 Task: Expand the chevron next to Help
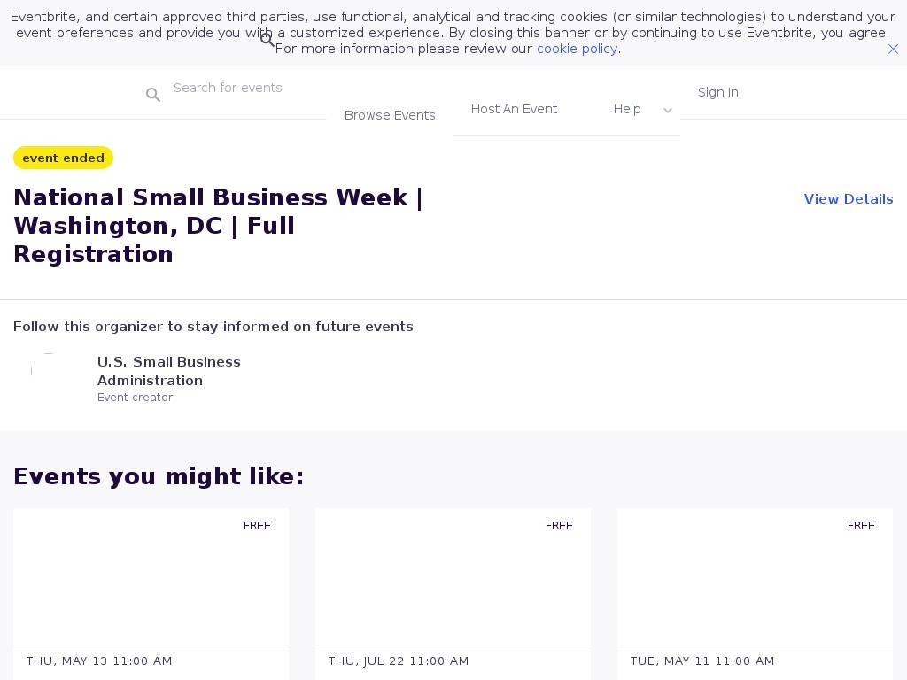[668, 111]
